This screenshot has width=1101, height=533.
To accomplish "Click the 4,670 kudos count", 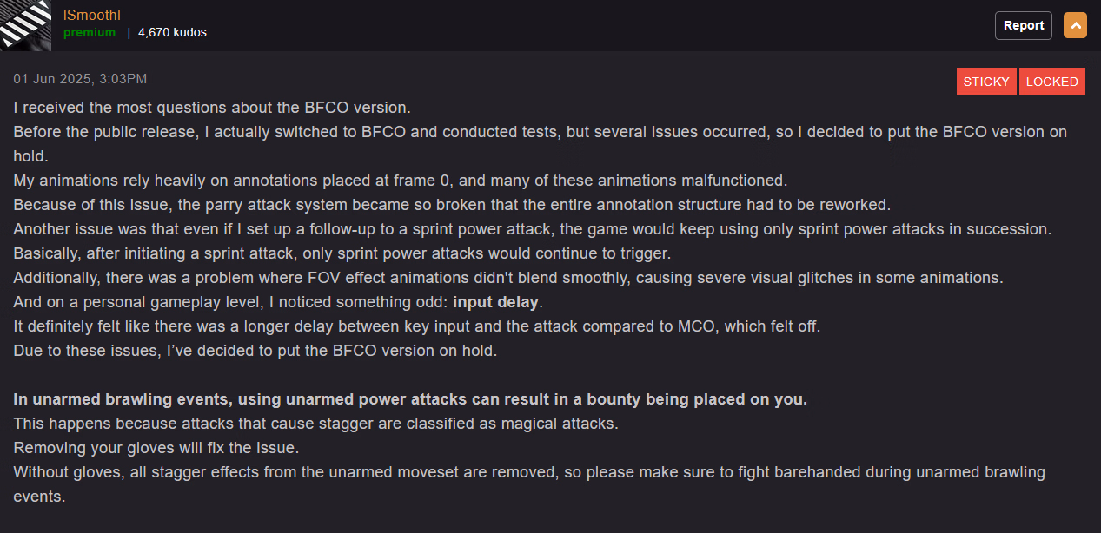I will pos(172,33).
